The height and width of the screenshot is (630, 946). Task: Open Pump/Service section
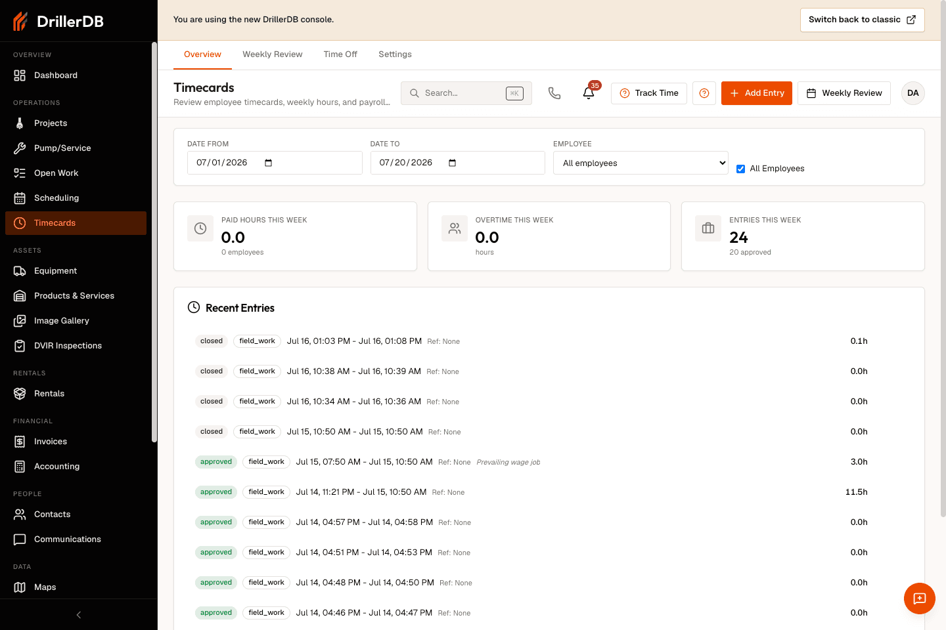coord(76,148)
